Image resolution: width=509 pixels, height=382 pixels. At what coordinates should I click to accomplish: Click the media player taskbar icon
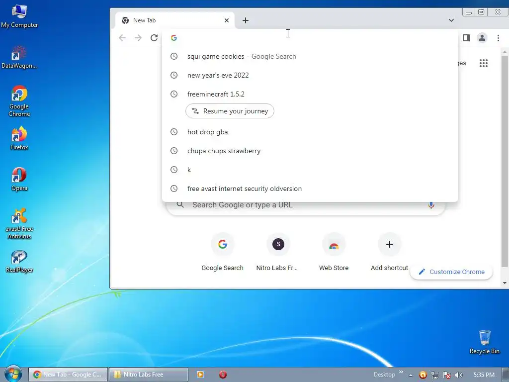point(200,375)
